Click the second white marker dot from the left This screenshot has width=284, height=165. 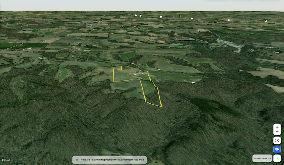coord(141,16)
